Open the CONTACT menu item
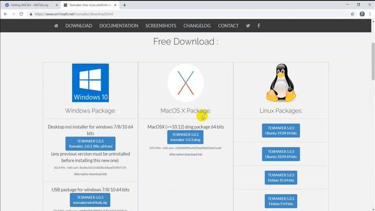Screen dimensions: 375x211 click(x=228, y=26)
